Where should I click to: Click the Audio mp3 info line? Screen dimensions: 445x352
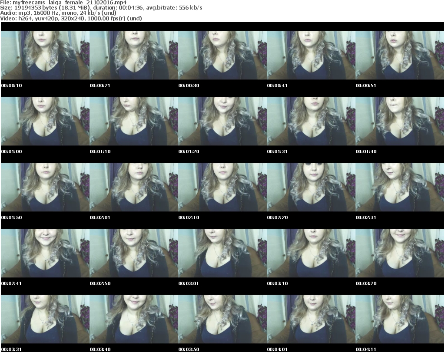coord(58,13)
